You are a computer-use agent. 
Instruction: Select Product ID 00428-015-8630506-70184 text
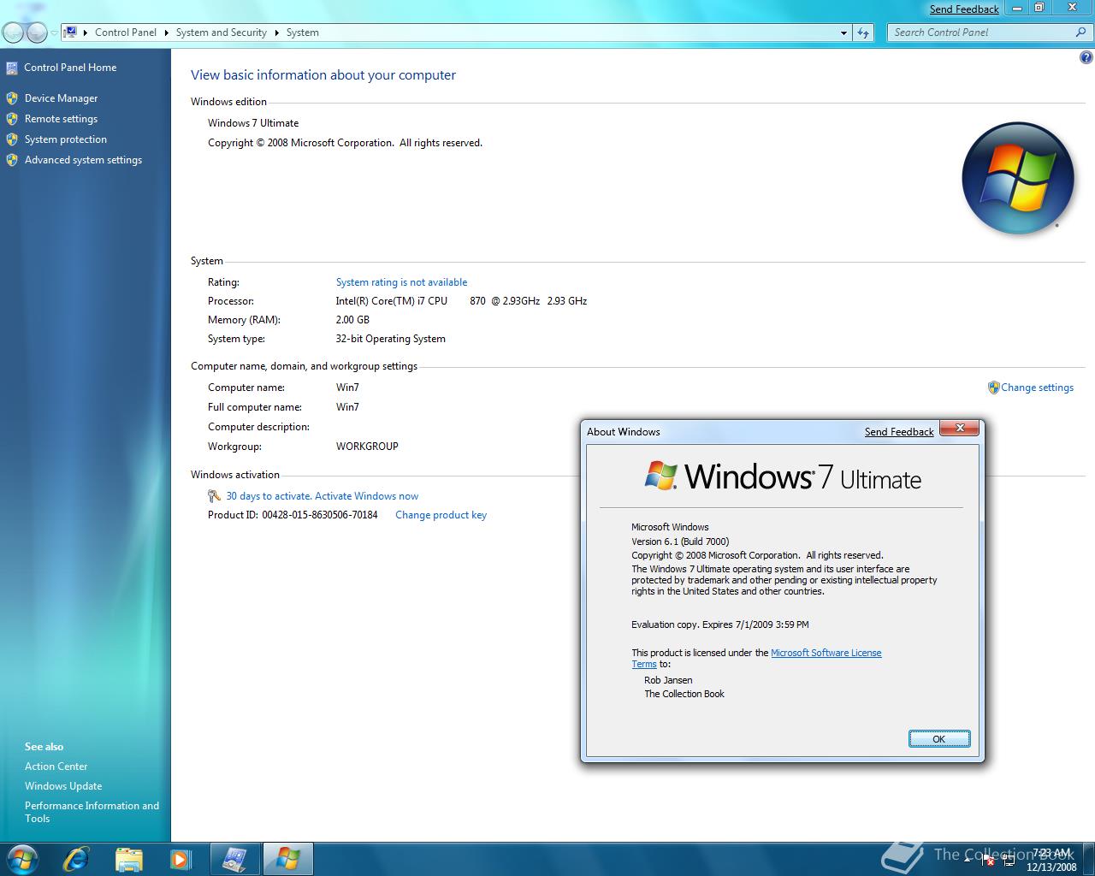(x=293, y=515)
